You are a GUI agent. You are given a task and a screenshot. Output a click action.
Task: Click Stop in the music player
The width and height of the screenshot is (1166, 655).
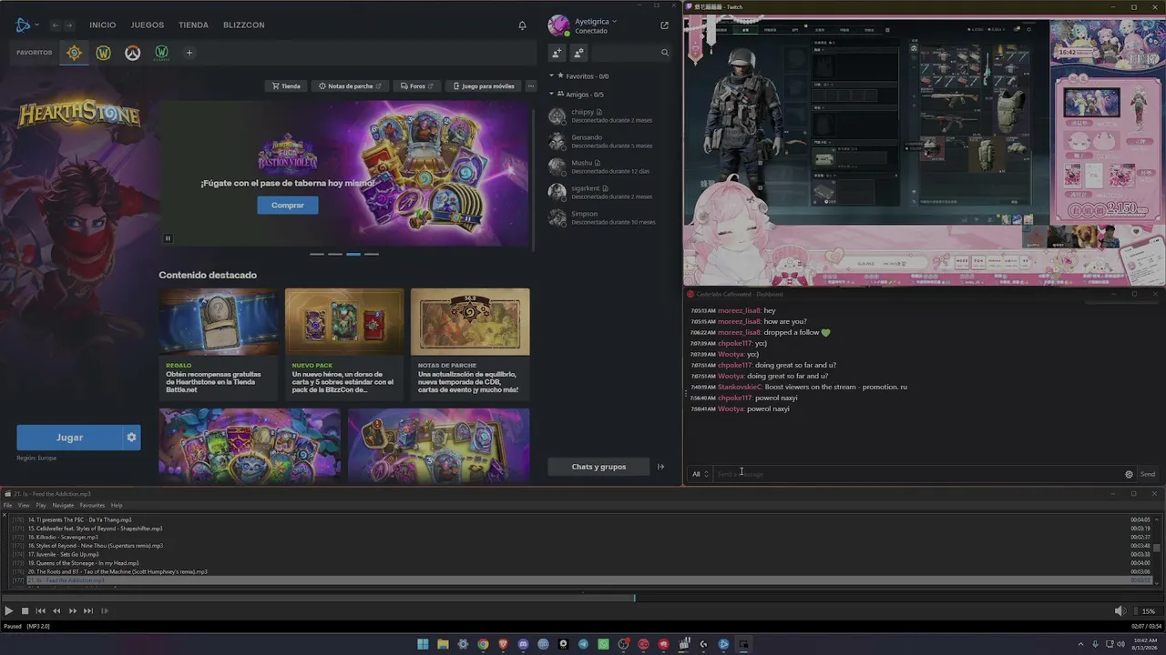[x=25, y=611]
